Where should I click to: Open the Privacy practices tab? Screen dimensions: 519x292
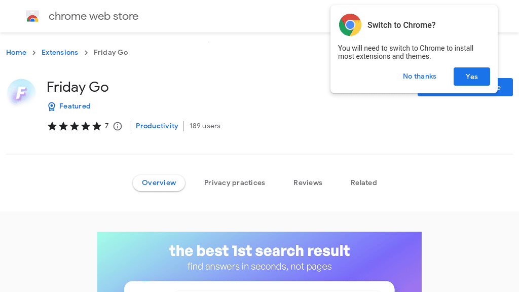(235, 182)
